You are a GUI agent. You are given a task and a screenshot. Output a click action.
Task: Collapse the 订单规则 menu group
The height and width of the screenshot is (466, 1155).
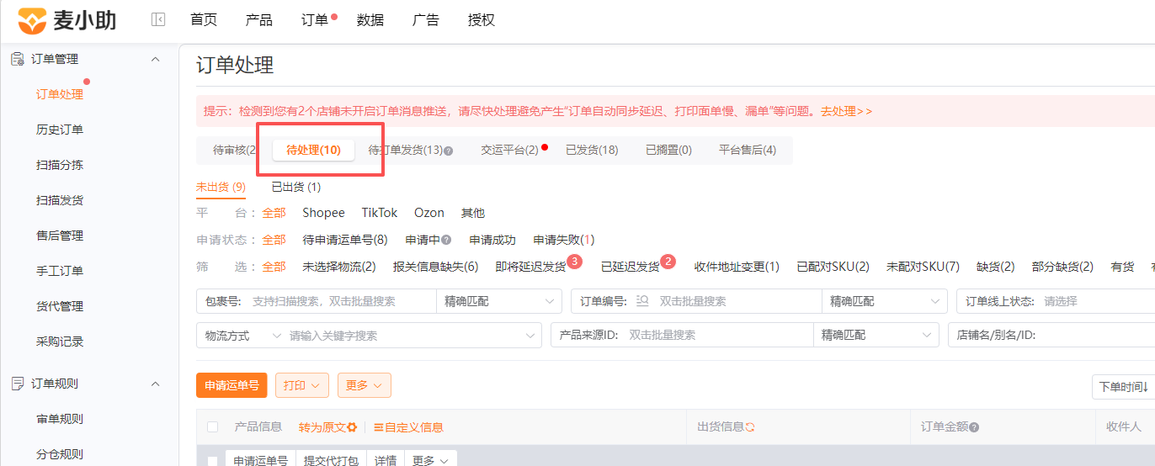[155, 384]
